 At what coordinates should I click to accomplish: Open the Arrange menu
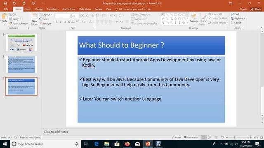click(194, 19)
